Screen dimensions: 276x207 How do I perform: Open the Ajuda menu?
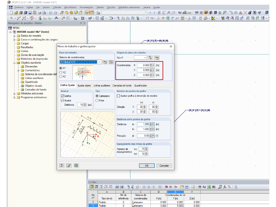(156, 7)
